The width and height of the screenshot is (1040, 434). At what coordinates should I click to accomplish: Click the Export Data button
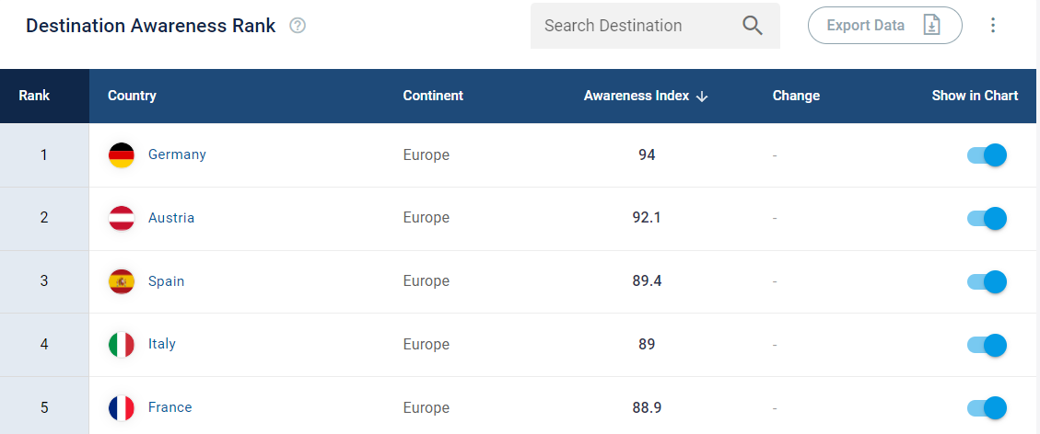(x=885, y=25)
